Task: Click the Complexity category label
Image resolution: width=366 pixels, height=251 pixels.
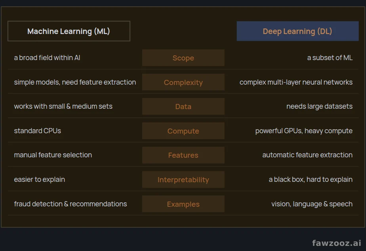Action: tap(183, 82)
